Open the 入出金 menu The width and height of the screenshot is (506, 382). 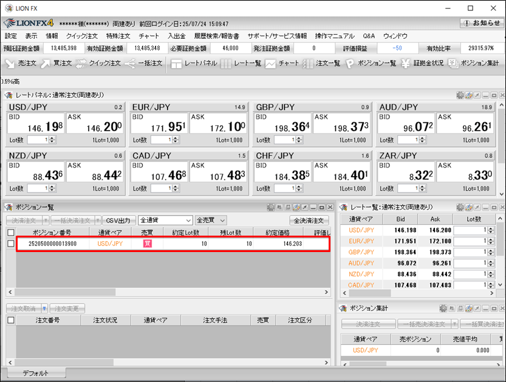[176, 36]
